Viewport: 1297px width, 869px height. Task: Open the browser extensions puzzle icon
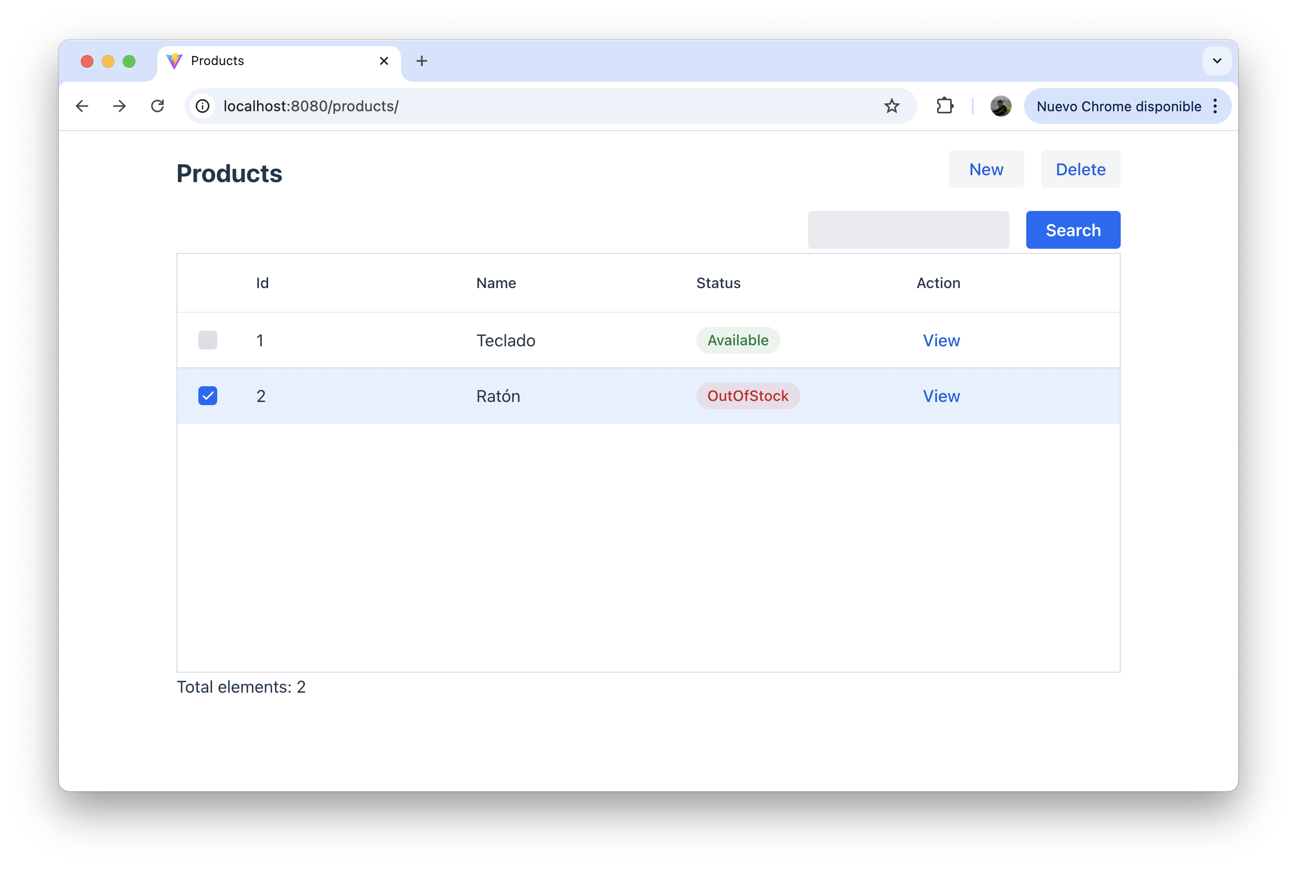pos(944,106)
